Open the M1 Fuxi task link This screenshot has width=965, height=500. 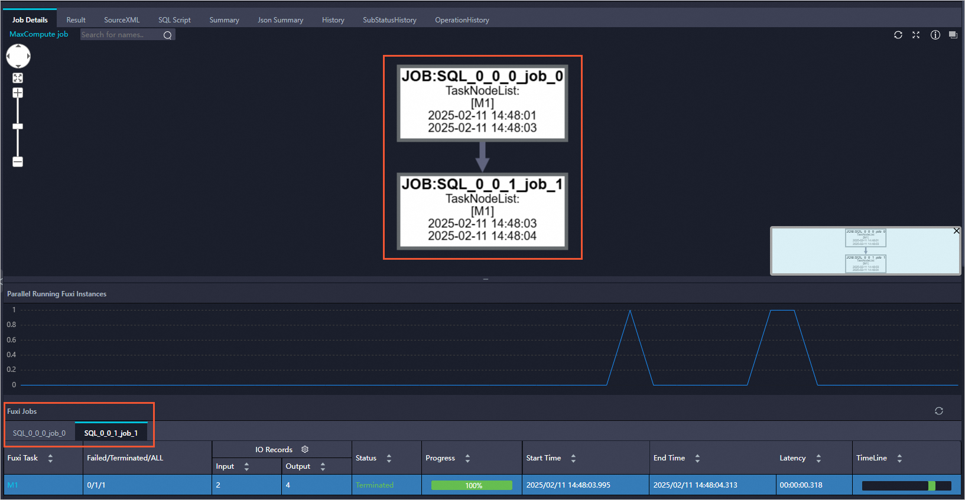pyautogui.click(x=12, y=485)
